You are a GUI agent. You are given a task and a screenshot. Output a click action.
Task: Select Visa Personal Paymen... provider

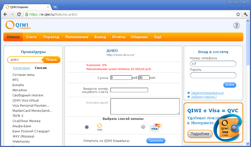[31, 106]
